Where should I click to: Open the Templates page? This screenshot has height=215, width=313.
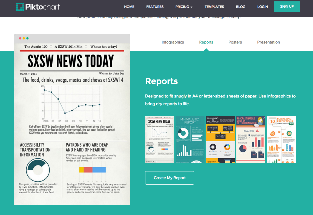click(214, 7)
